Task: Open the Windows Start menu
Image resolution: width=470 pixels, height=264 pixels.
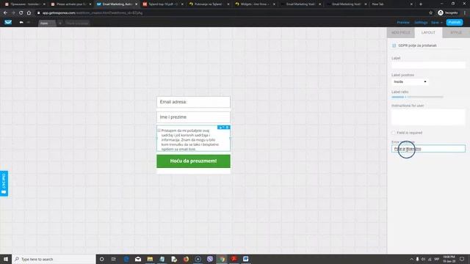Action: coord(6,259)
